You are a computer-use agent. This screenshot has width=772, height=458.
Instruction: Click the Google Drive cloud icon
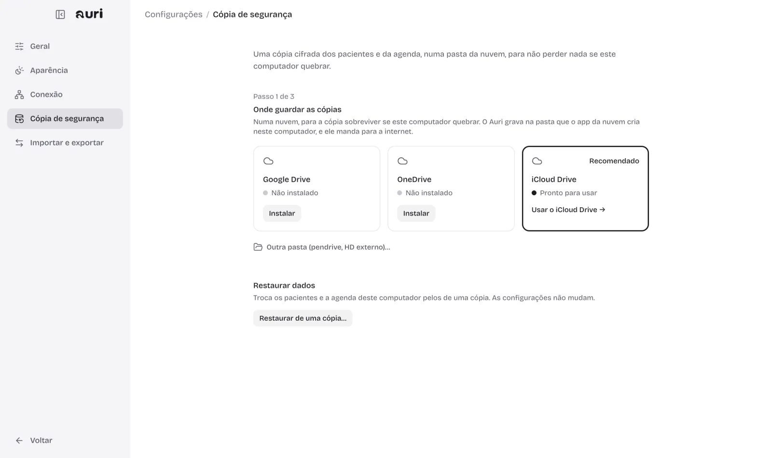tap(268, 161)
